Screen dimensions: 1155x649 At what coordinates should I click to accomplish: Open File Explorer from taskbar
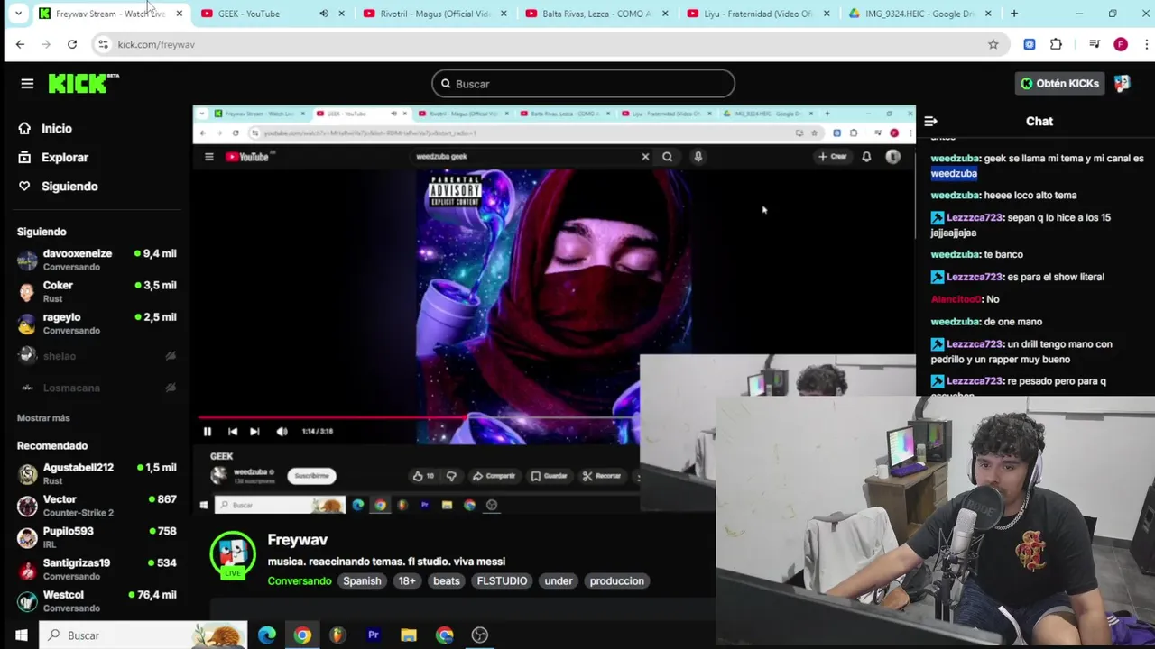(409, 635)
